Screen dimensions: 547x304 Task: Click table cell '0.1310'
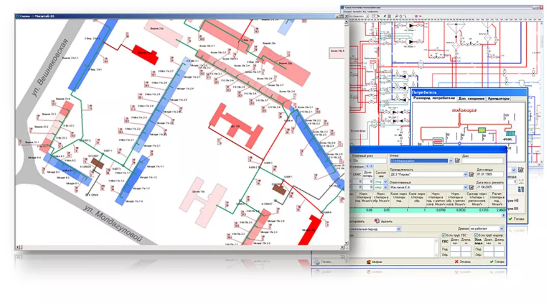click(484, 210)
